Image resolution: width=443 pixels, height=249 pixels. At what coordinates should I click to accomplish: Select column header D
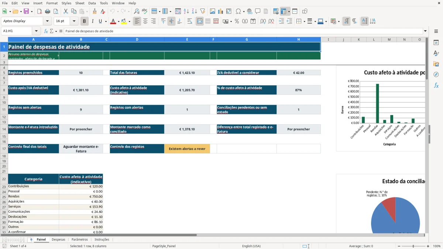(137, 39)
